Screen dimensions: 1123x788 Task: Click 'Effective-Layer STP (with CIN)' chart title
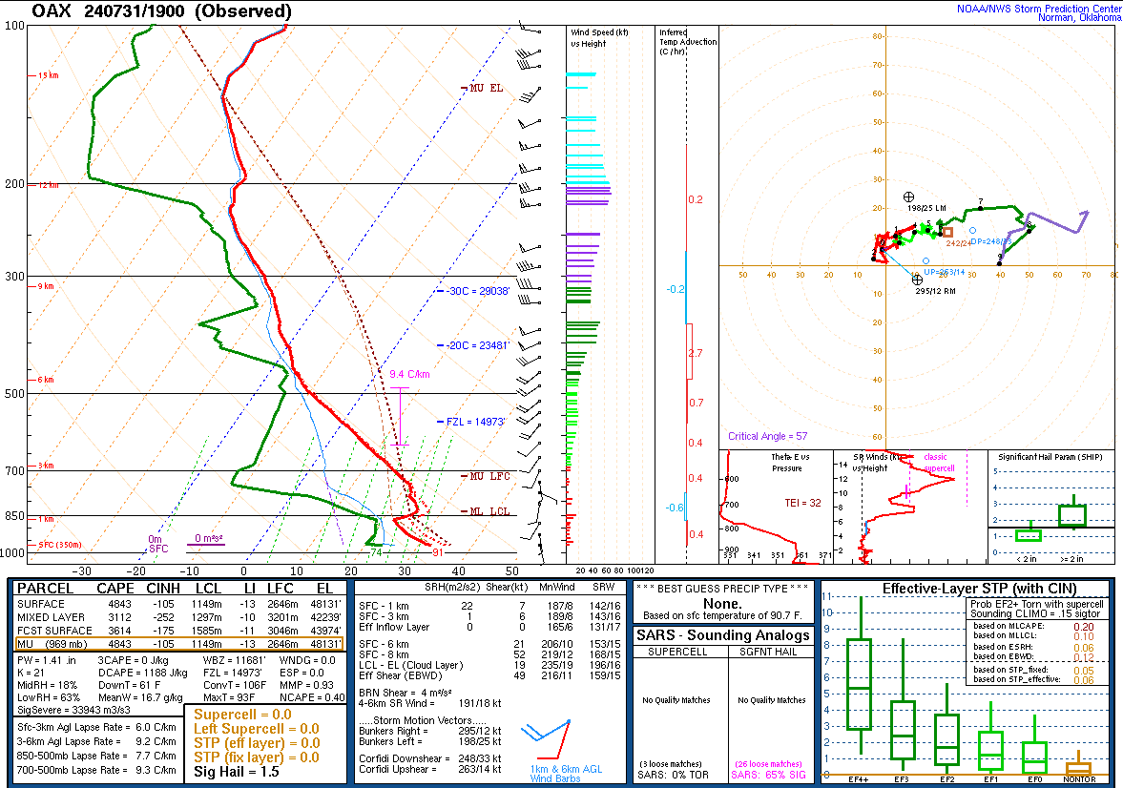[979, 589]
